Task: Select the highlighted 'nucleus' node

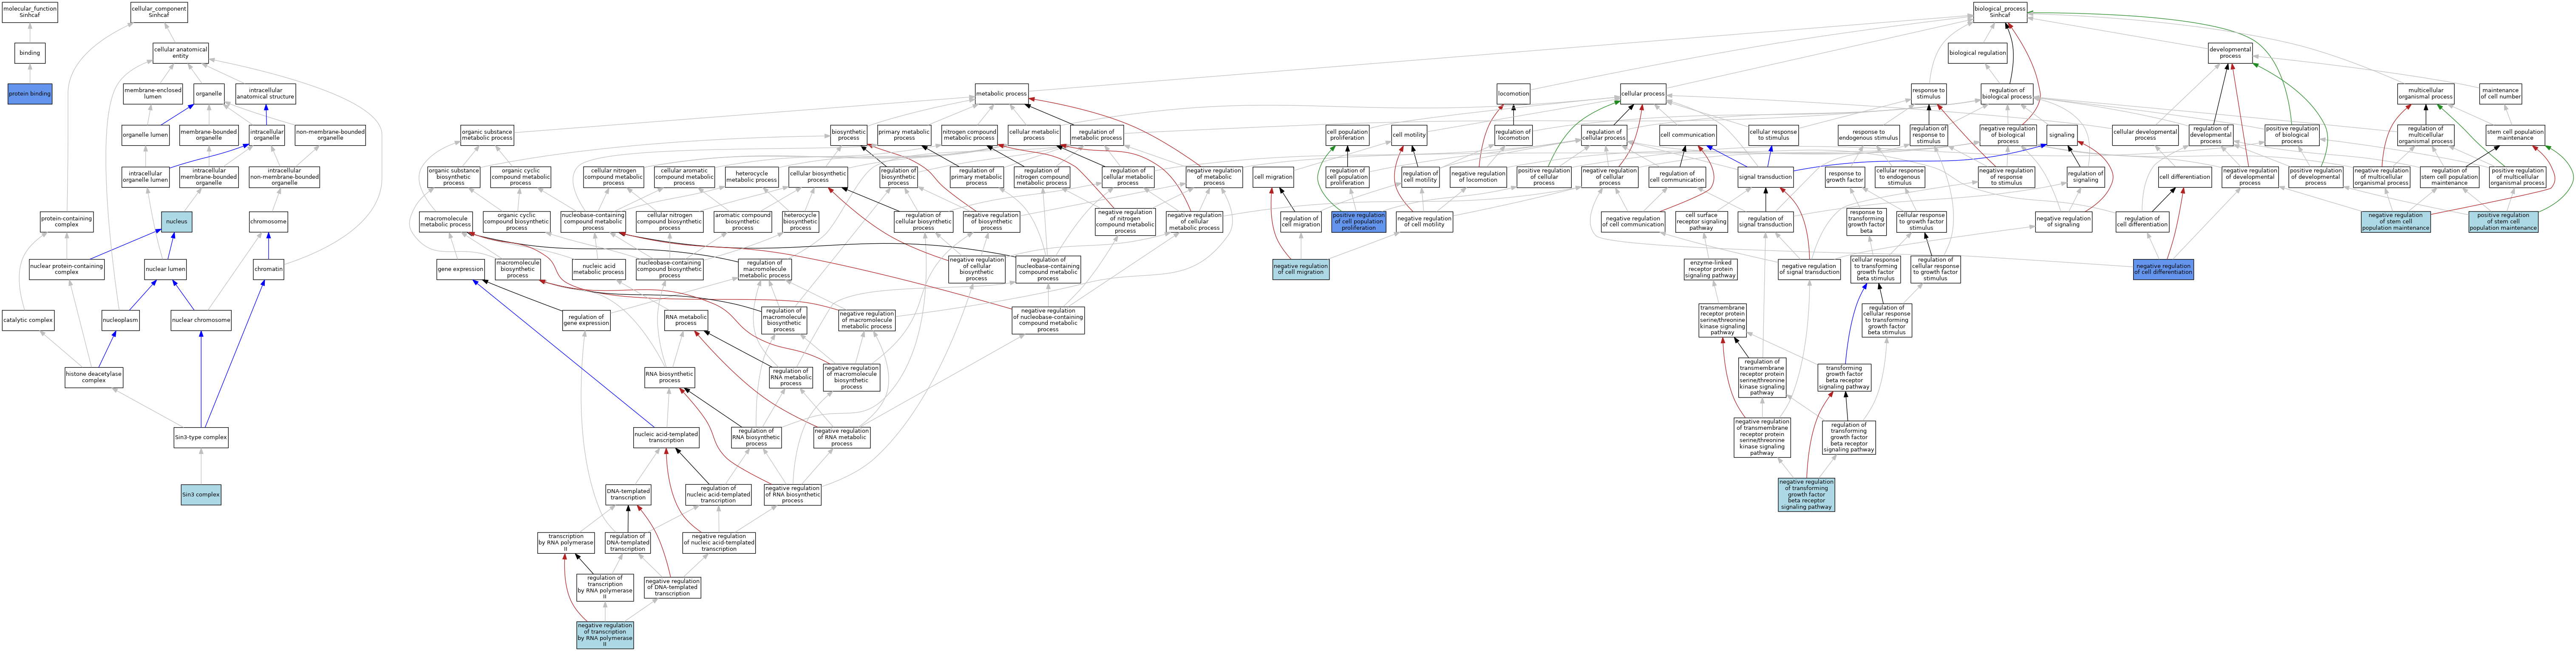Action: click(177, 222)
